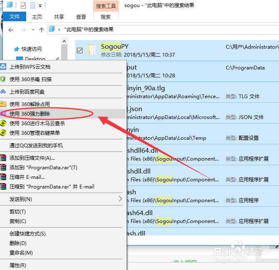This screenshot has width=279, height=270.
Task: Click the address bar path text
Action: point(89,30)
